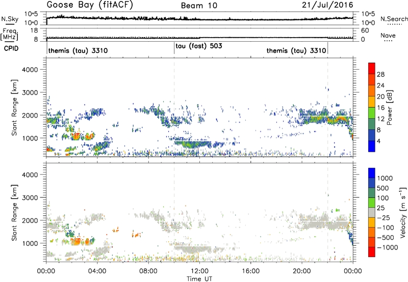Click the -100 label on Velocity colorbar

(x=385, y=228)
